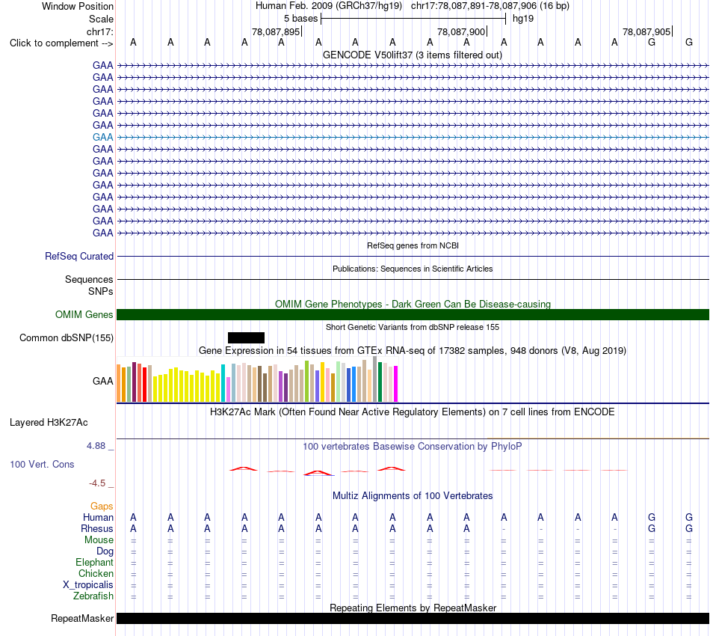This screenshot has width=710, height=636.
Task: Click the -4.5 lower scale value
Action: pos(97,483)
